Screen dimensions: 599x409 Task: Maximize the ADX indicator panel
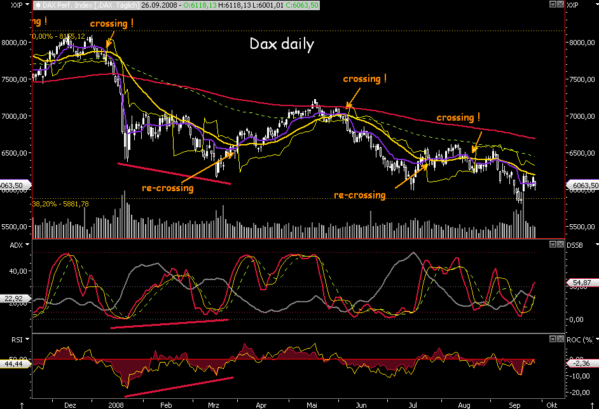(553, 244)
